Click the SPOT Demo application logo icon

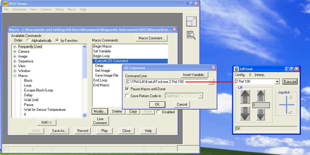pos(5,4)
